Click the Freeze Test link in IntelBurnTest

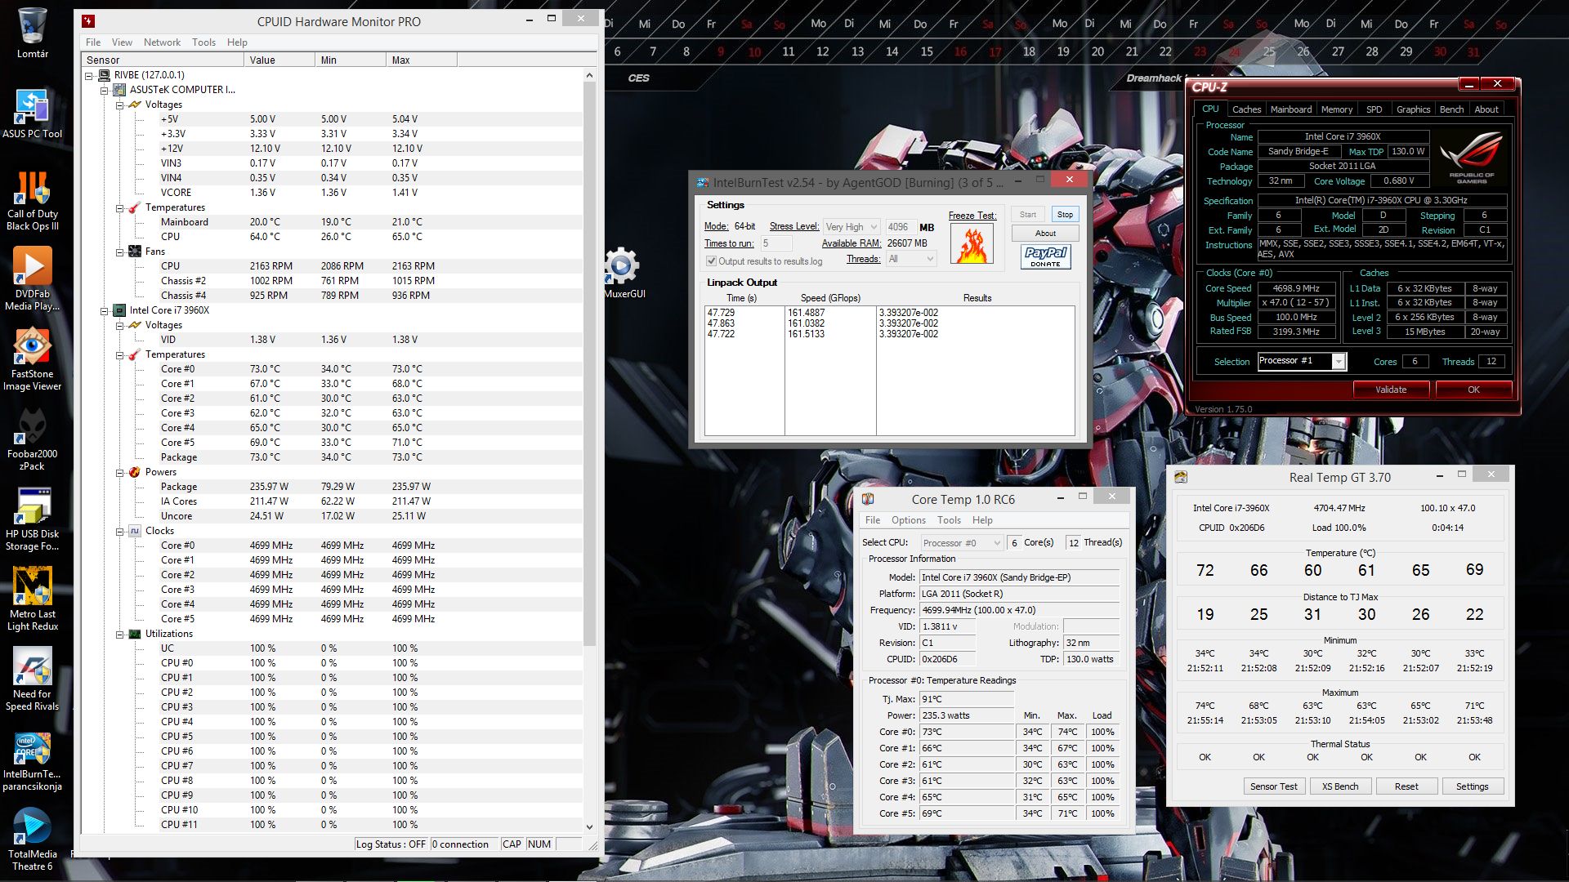click(972, 216)
